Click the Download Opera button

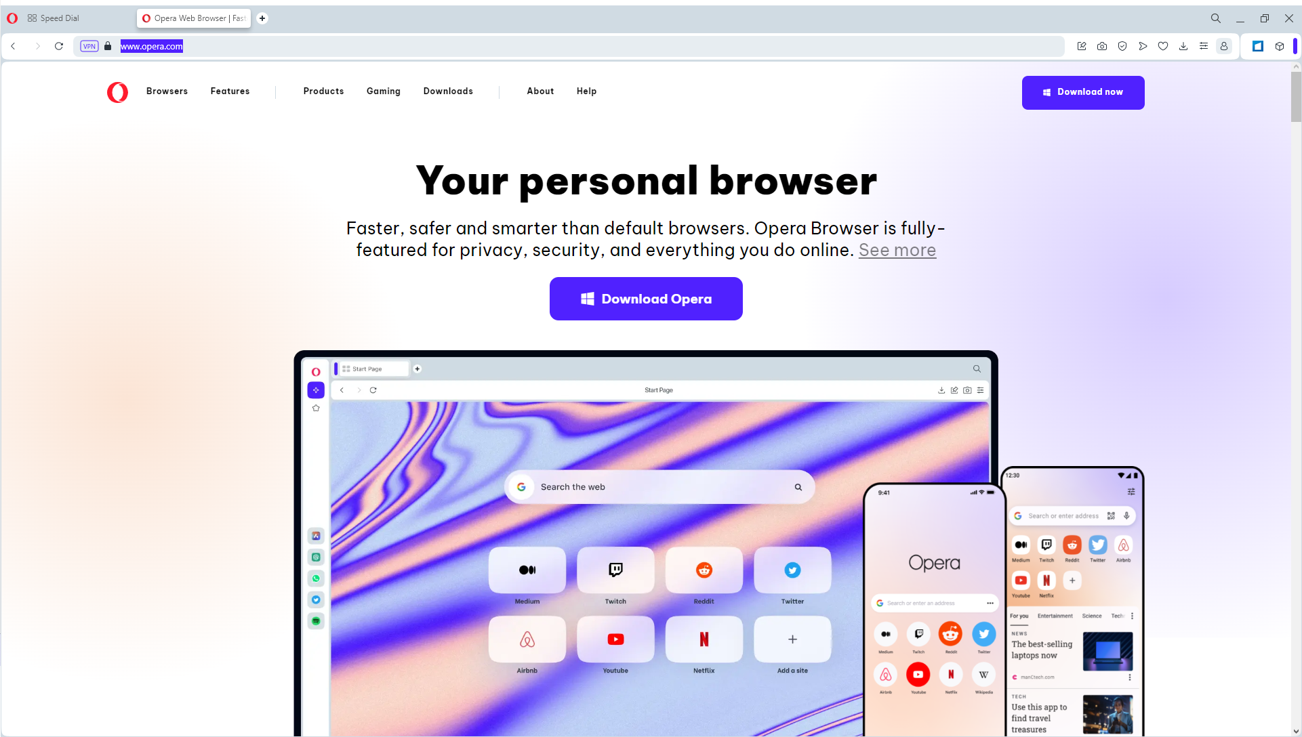pyautogui.click(x=646, y=298)
